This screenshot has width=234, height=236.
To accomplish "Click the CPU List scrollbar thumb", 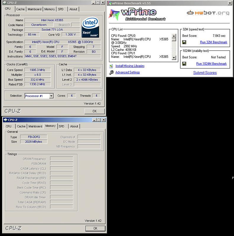I will (174, 40).
